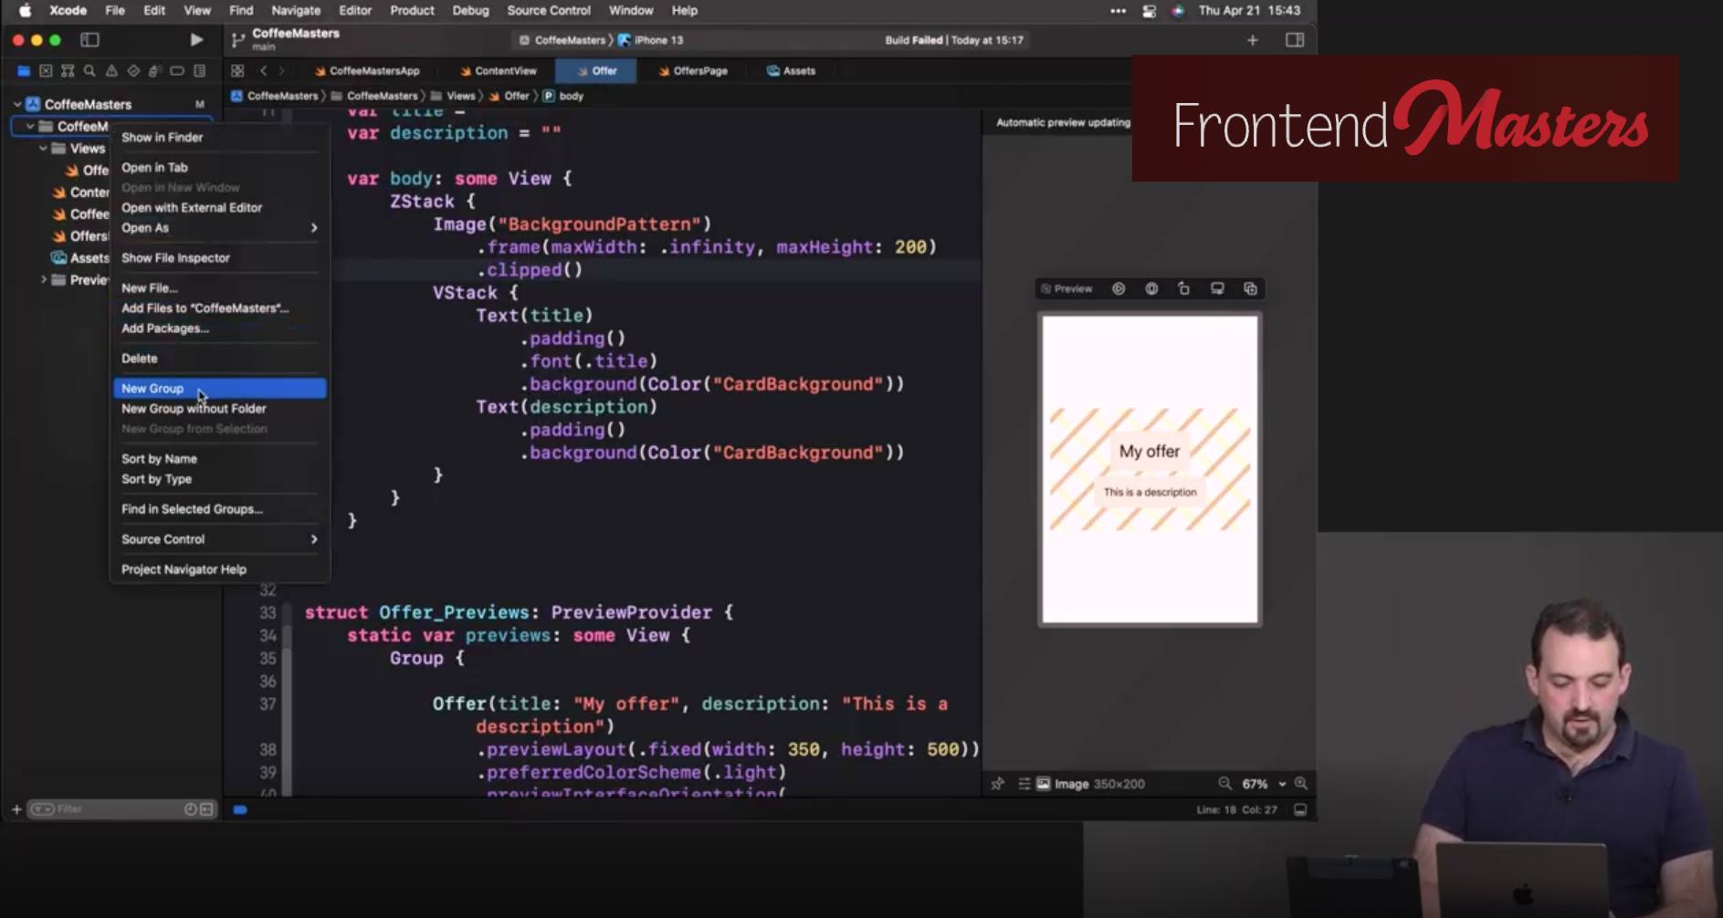Screen dimensions: 1723x918
Task: Click the iPhone 13 run destination
Action: [x=657, y=40]
